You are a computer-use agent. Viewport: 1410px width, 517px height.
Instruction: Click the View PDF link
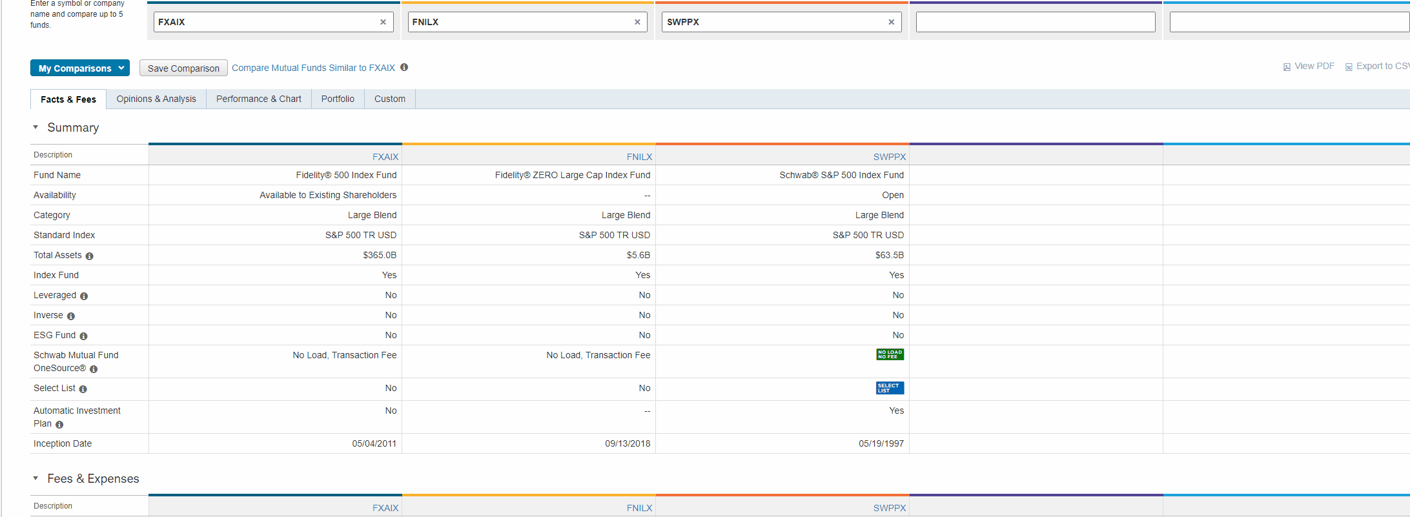click(x=1314, y=66)
